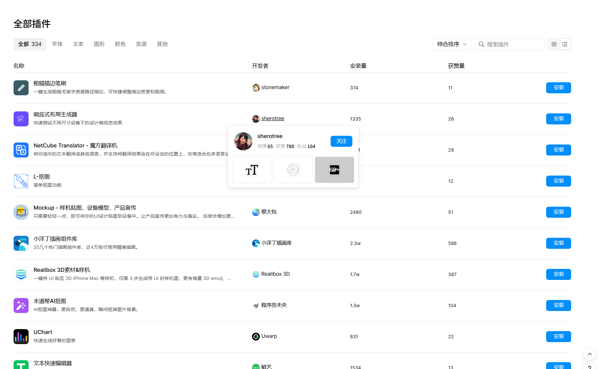Screen dimensions: 599x369
Task: Switch to the 颜色 category tab
Action: pos(120,44)
